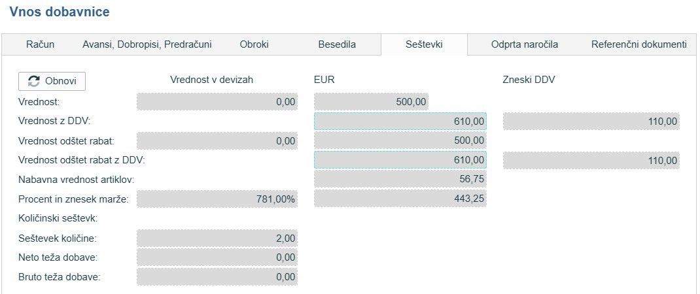Open the Obroki tab
The height and width of the screenshot is (294, 700).
[x=254, y=44]
